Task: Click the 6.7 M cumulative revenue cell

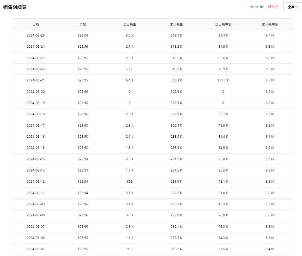Action: tap(270, 35)
